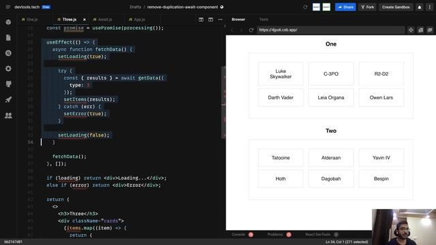The height and width of the screenshot is (245, 436).
Task: Click the Ln 34, Col 1 status indicator
Action: (347, 242)
